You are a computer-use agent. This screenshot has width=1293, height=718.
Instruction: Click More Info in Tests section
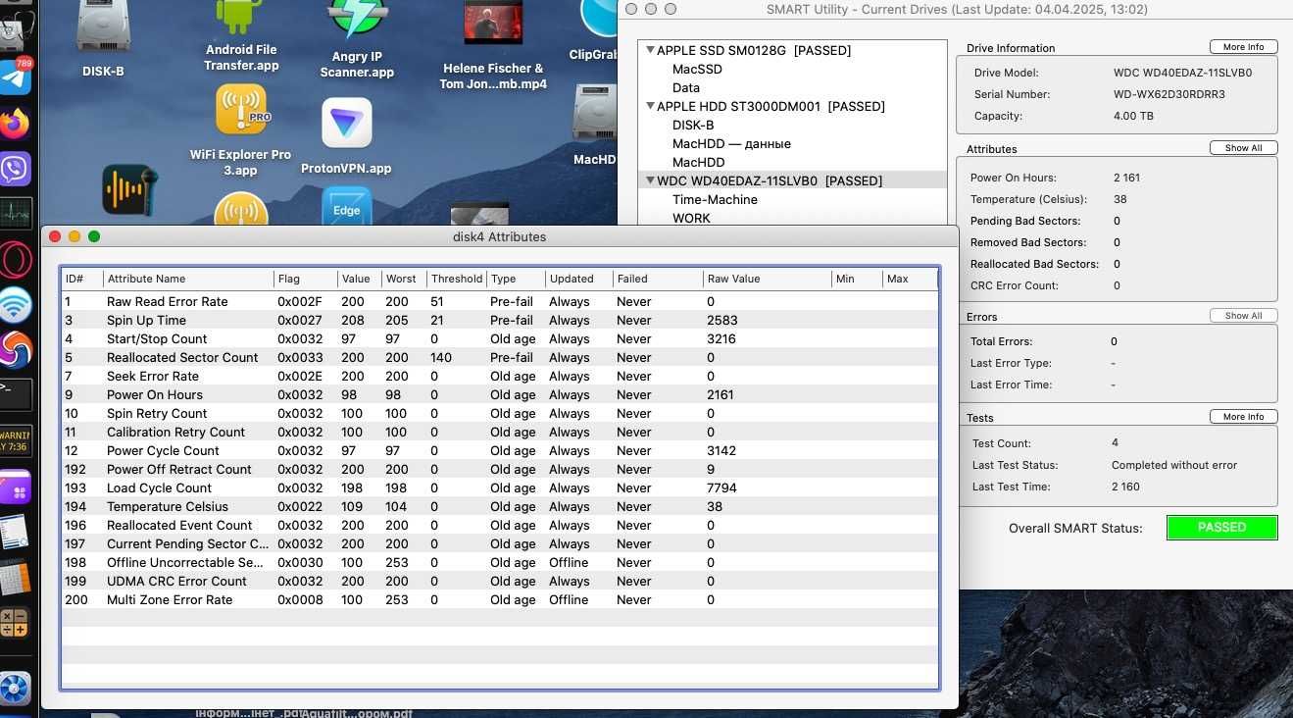pyautogui.click(x=1243, y=417)
